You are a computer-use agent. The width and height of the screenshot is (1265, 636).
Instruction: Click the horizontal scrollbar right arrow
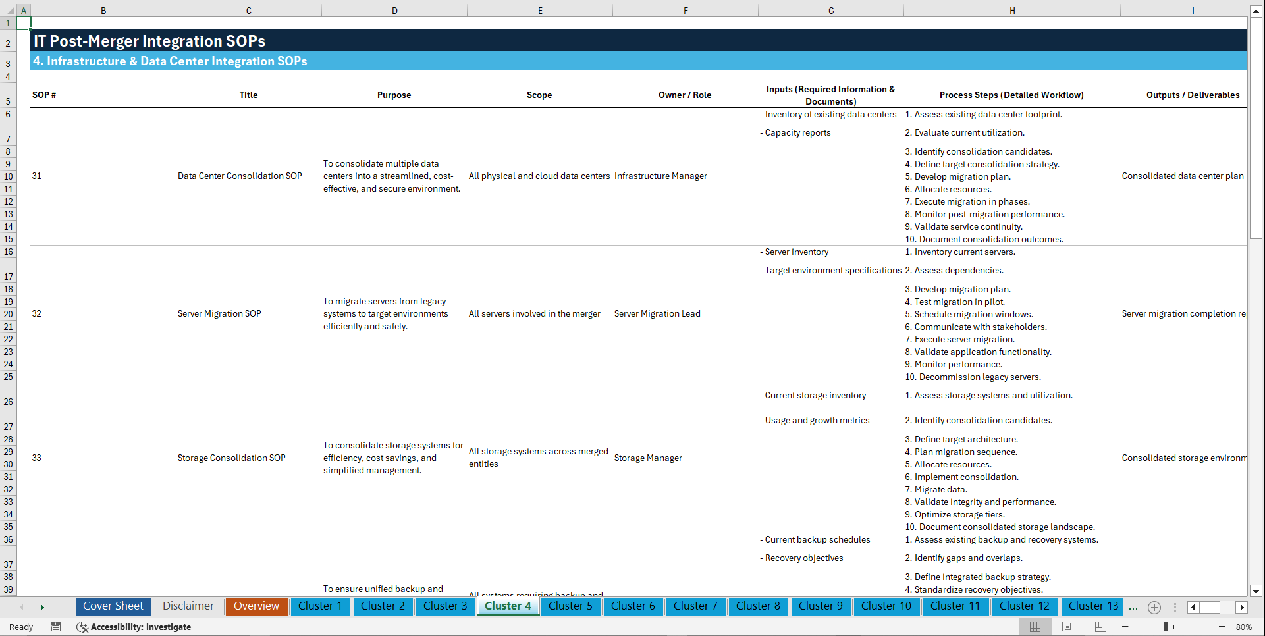(1243, 607)
